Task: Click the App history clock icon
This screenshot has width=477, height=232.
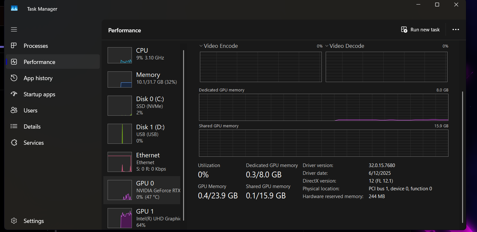Action: (x=14, y=78)
